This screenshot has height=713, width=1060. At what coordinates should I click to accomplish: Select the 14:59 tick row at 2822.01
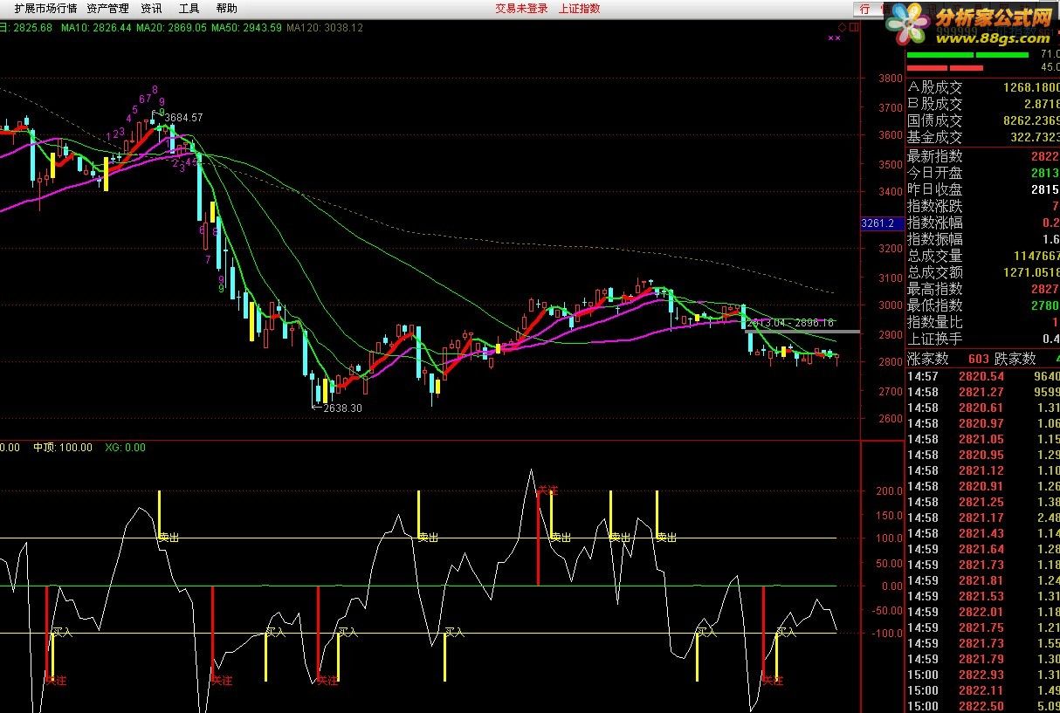[982, 612]
